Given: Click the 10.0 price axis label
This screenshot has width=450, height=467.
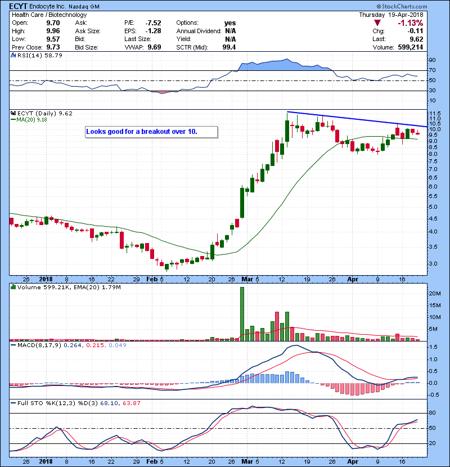Looking at the screenshot, I should [x=434, y=129].
